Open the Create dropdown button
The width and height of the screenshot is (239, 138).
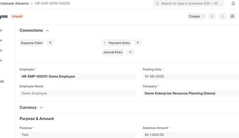point(196,16)
